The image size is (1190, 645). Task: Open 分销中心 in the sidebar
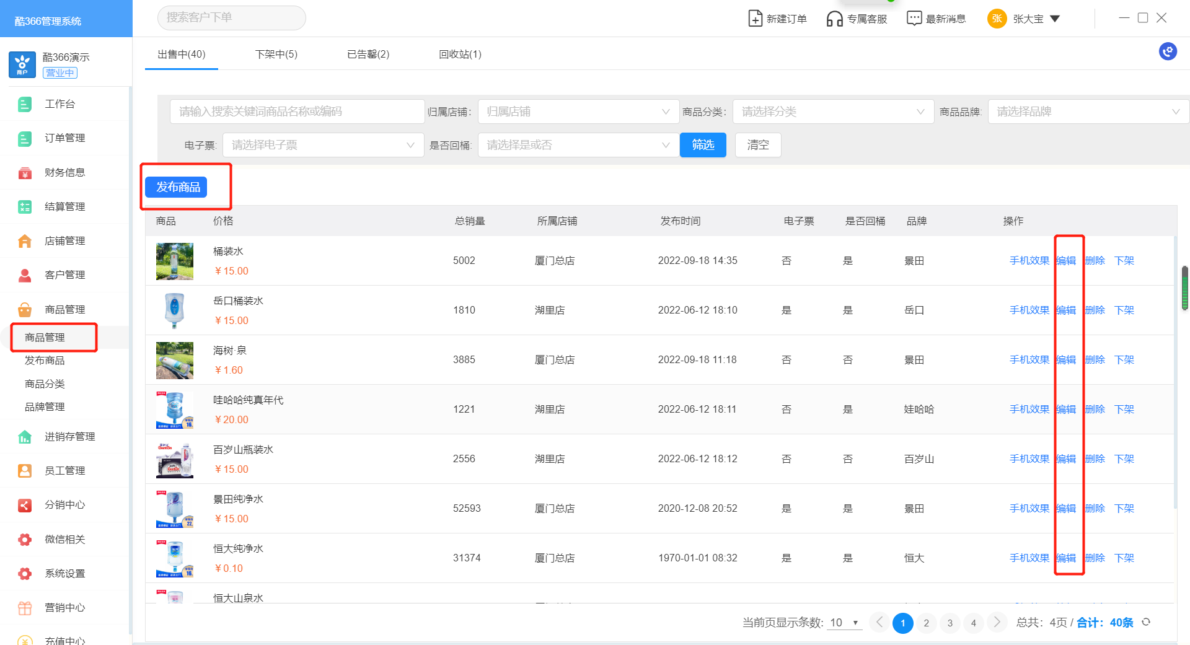[x=64, y=505]
